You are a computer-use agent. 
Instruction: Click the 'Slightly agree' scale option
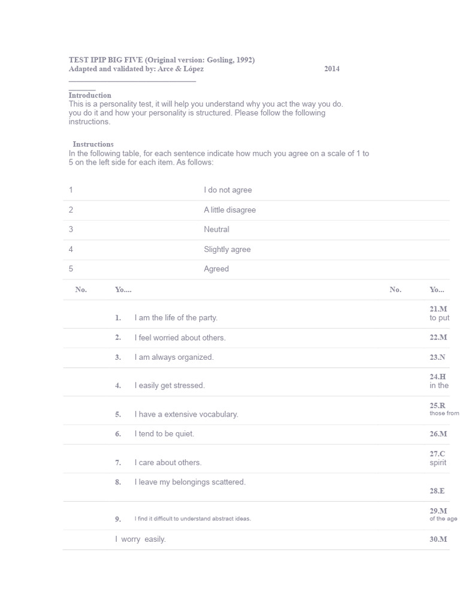coord(227,250)
